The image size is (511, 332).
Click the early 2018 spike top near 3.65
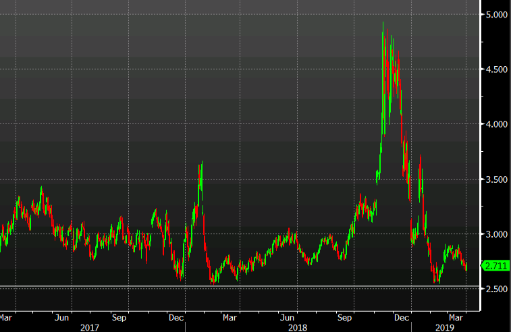201,163
